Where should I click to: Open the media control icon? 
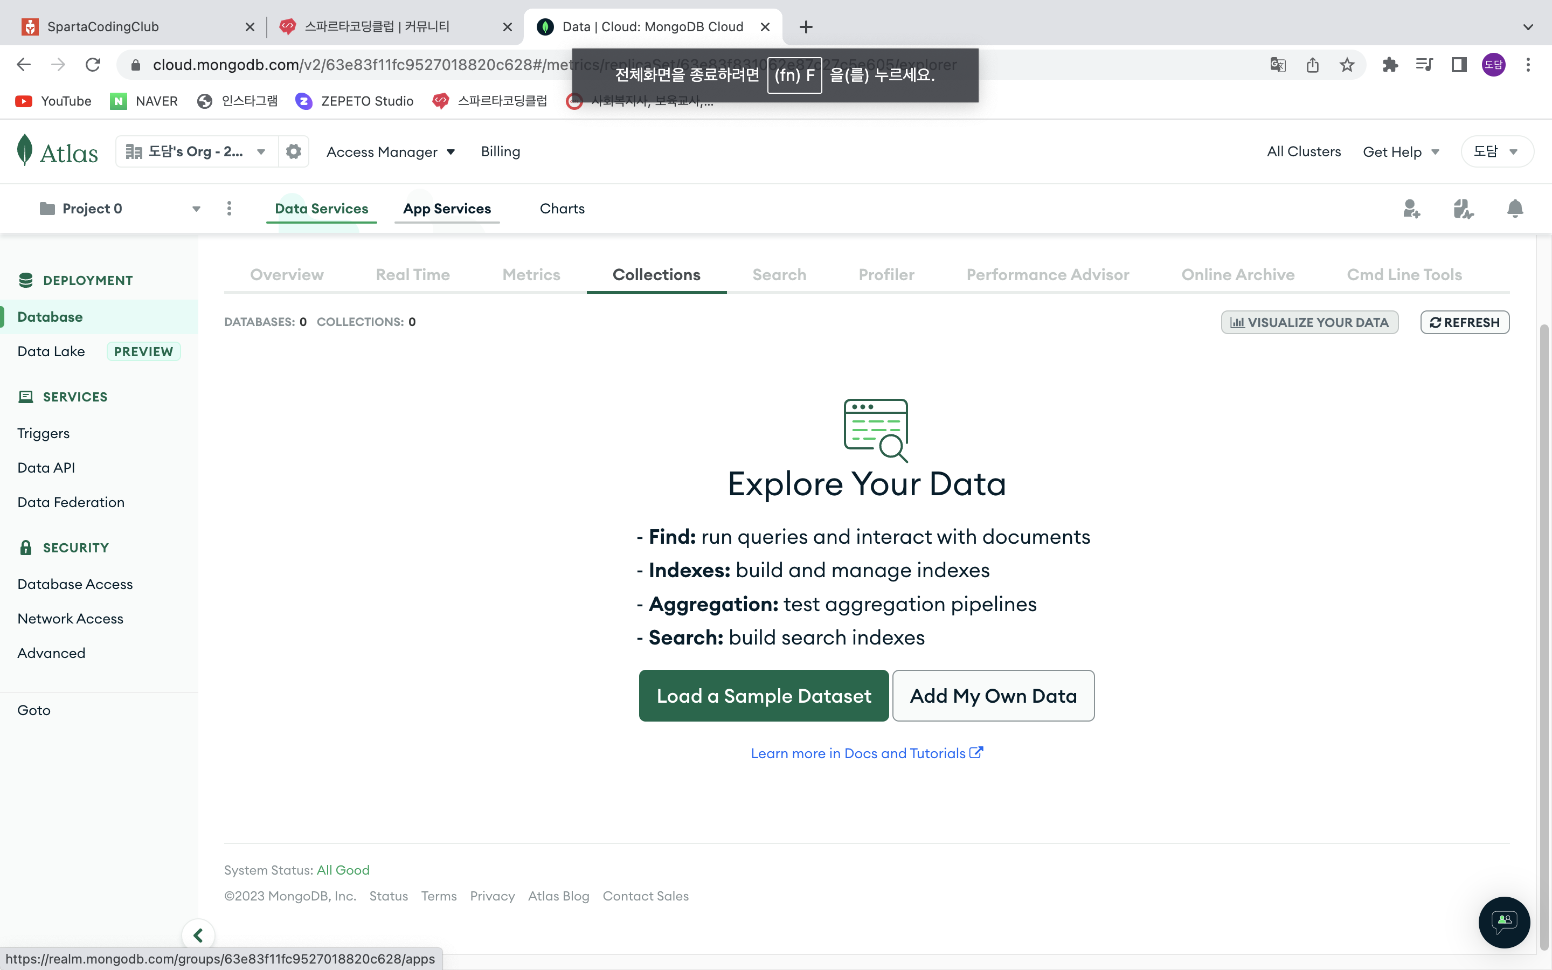[x=1424, y=64]
